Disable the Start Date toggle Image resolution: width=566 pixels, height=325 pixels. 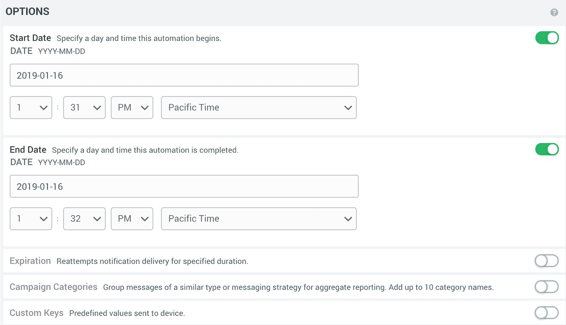click(547, 38)
